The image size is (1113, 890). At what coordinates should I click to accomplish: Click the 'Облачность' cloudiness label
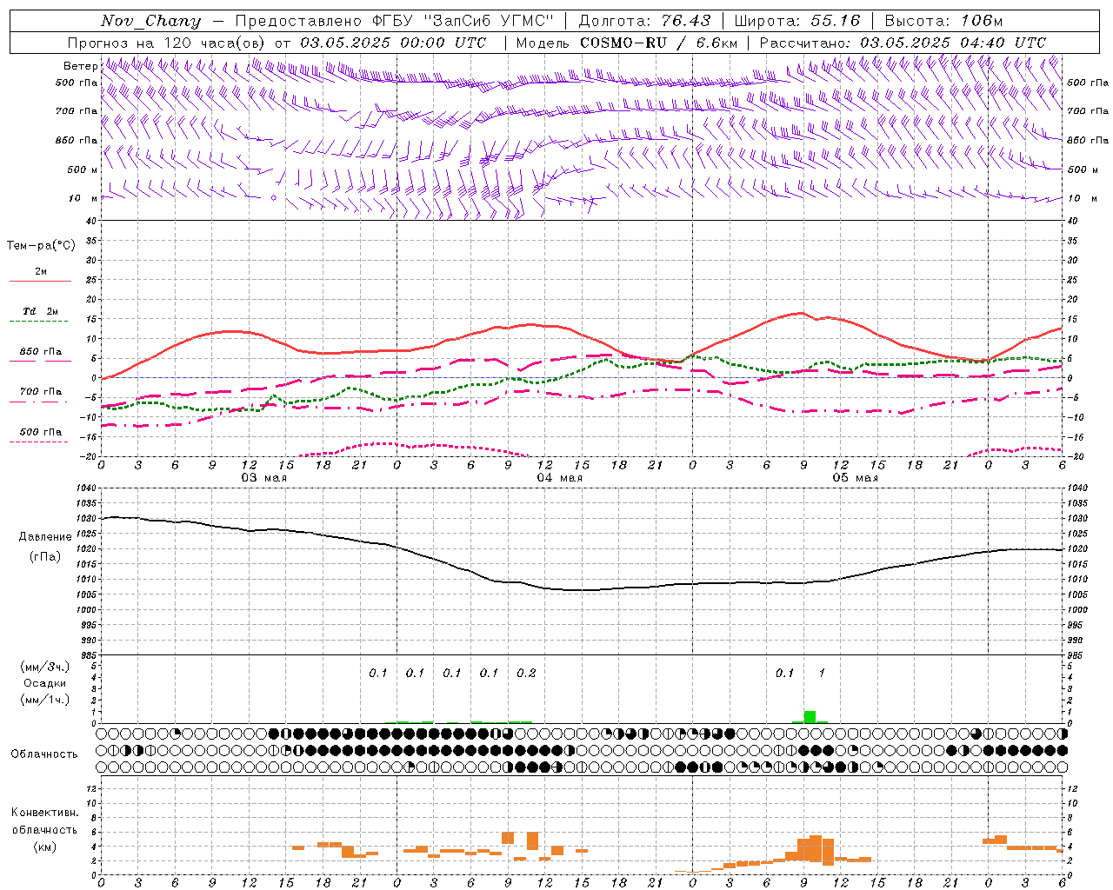[44, 754]
